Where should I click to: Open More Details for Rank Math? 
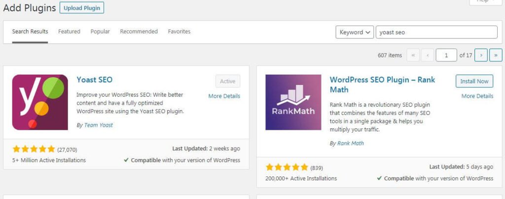(477, 96)
